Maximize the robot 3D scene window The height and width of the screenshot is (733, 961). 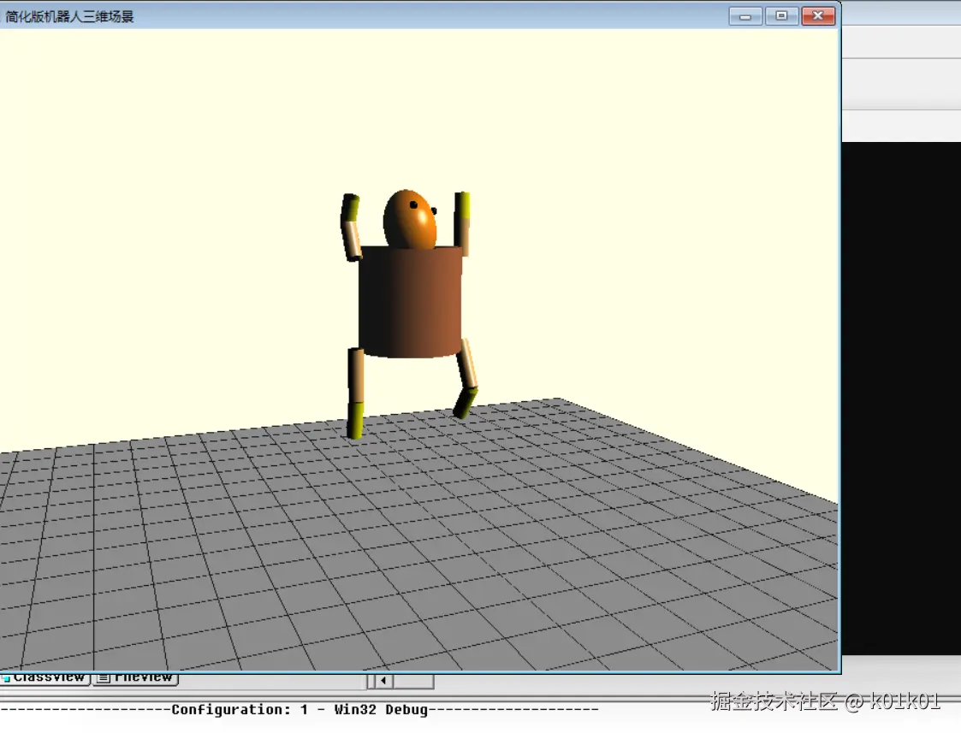(781, 16)
